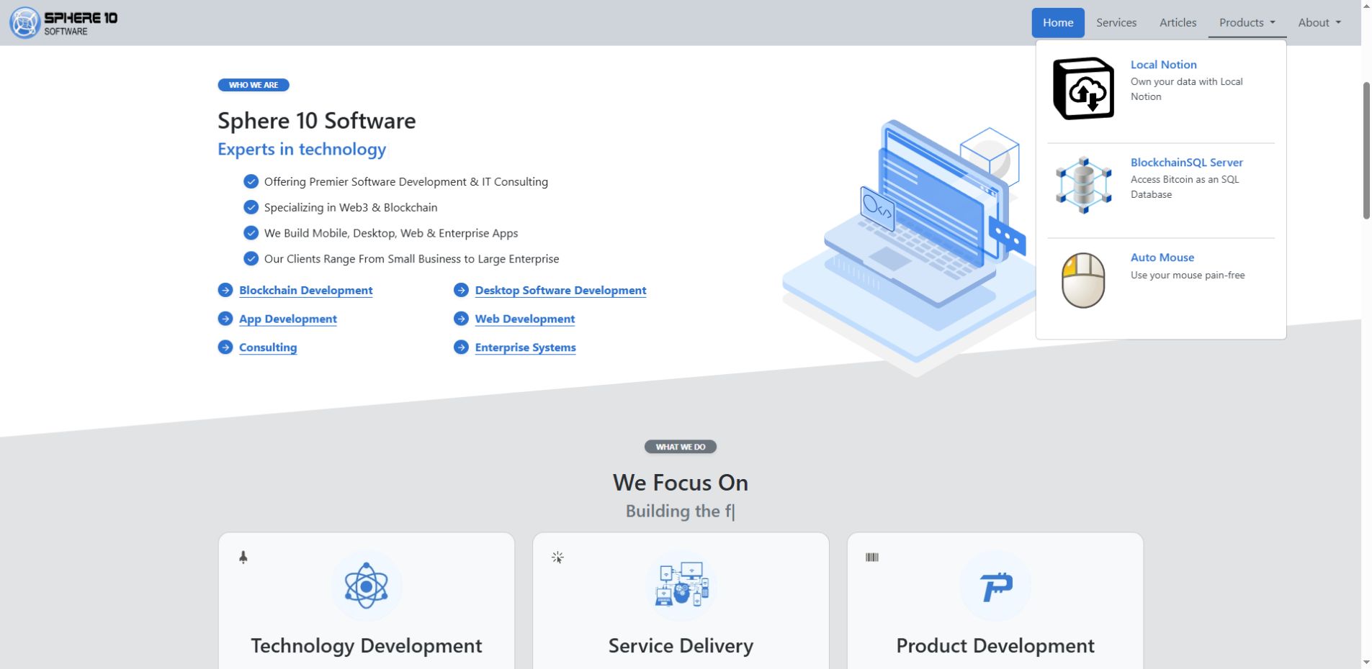Click the Technology Development card heading
The height and width of the screenshot is (669, 1372).
[367, 646]
